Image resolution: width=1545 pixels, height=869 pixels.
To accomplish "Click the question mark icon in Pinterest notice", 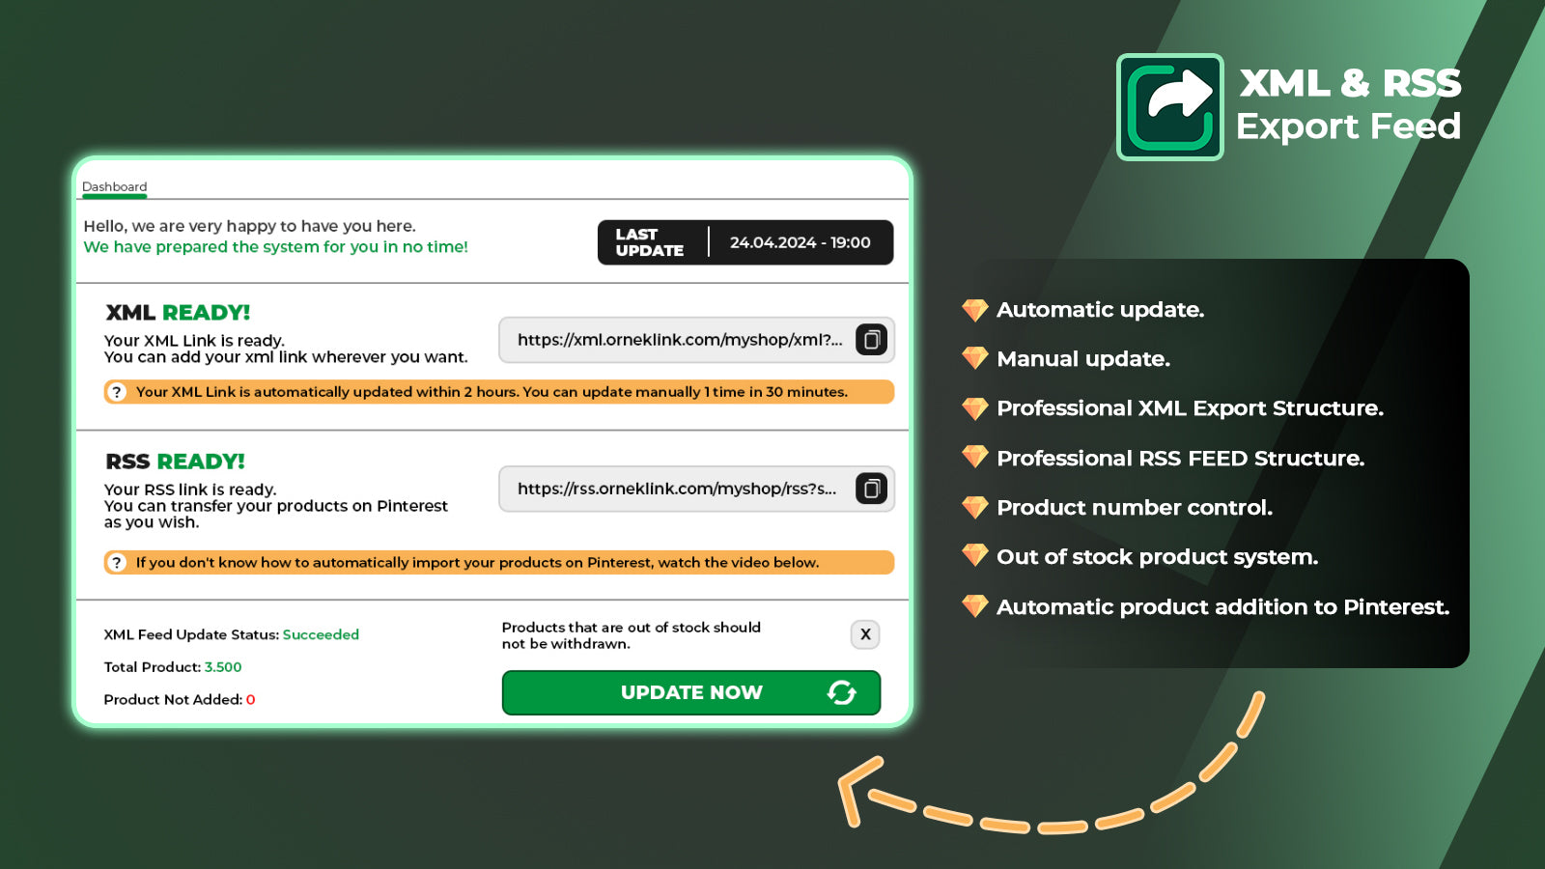I will click(x=117, y=563).
